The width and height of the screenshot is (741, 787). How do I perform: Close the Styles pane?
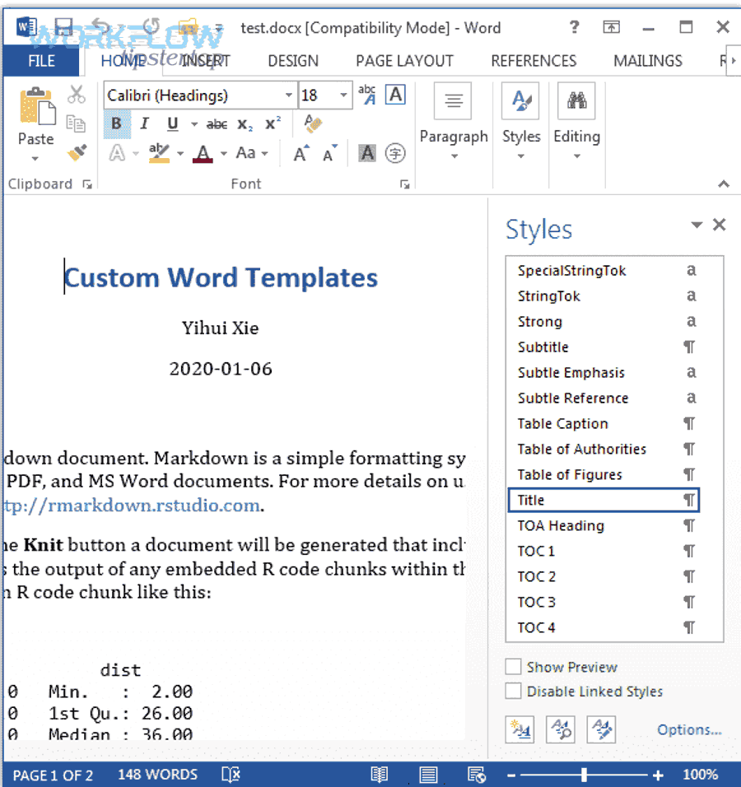pos(720,225)
